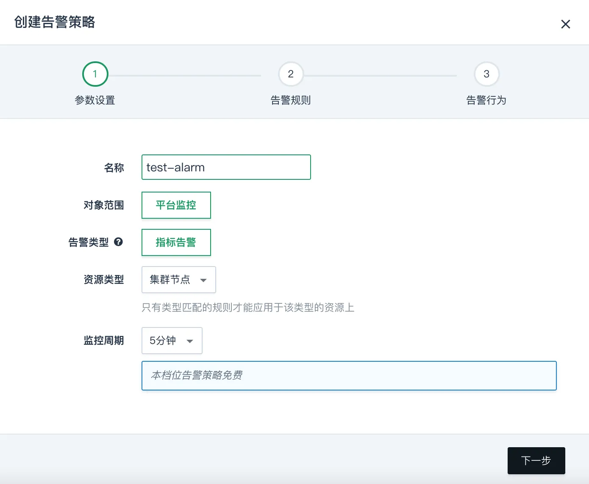Image resolution: width=589 pixels, height=484 pixels.
Task: Click the 告警规则 step label
Action: tap(291, 100)
